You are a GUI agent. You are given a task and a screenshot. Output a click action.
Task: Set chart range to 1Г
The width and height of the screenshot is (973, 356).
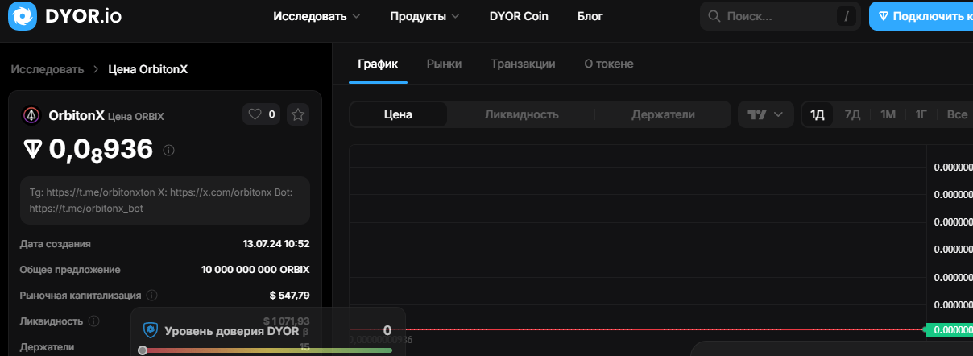tap(921, 114)
